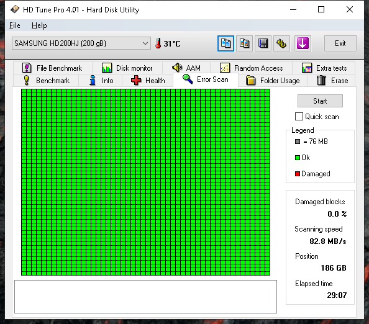Click the Disk monitor chart icon
369x324 pixels.
coord(107,68)
